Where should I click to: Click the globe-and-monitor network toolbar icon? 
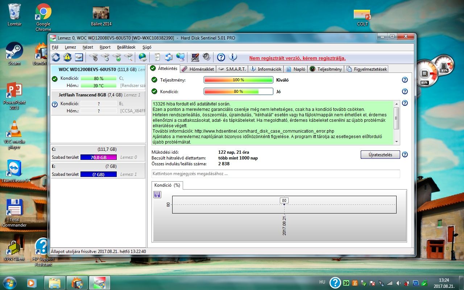pos(180,57)
